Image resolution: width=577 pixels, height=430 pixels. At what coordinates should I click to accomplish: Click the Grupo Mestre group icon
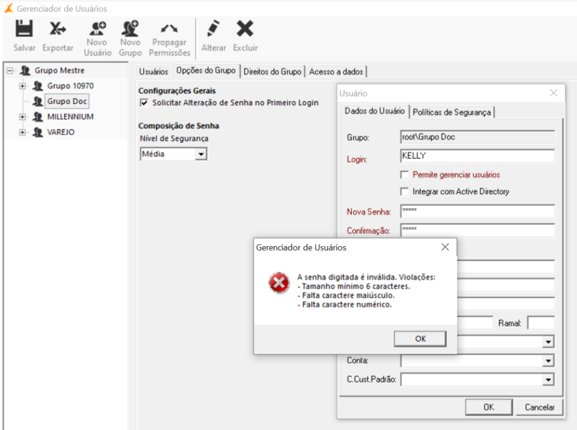(25, 70)
